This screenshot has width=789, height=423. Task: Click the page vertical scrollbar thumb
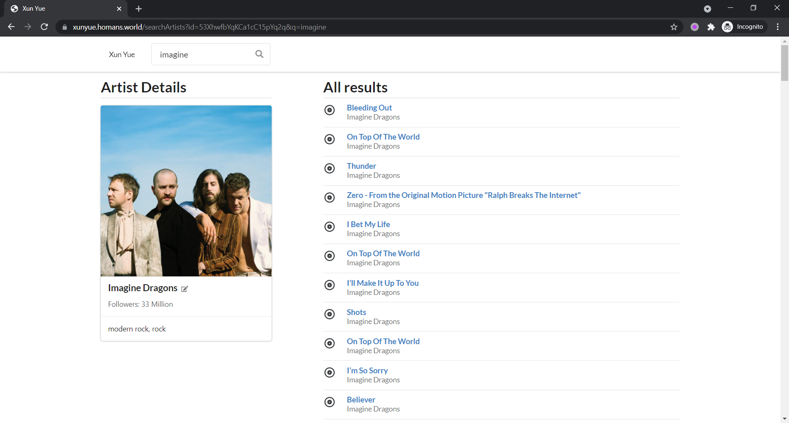[x=784, y=62]
